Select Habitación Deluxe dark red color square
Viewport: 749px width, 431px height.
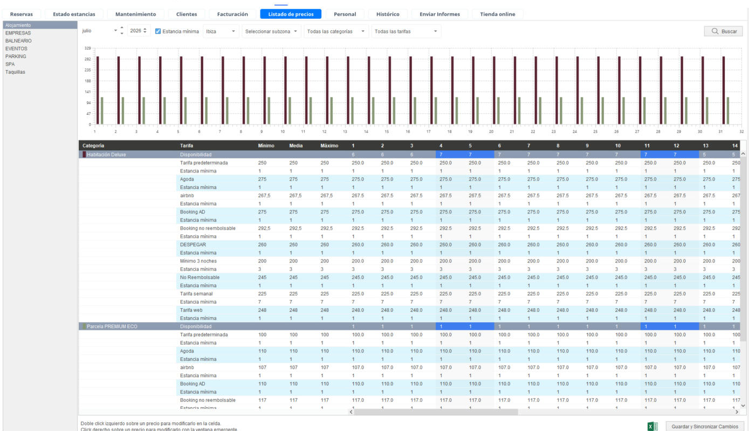pos(84,155)
